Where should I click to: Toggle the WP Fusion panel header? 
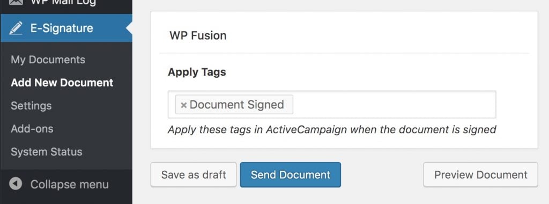click(x=344, y=35)
